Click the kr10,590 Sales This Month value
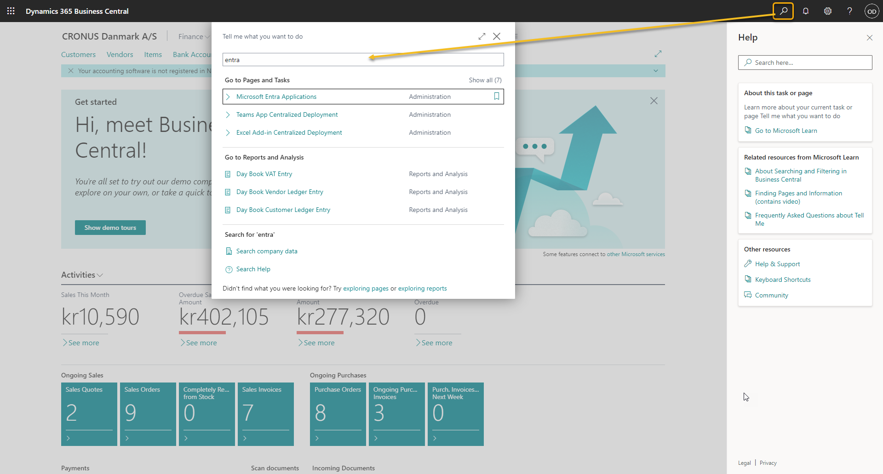The image size is (883, 474). [x=100, y=317]
